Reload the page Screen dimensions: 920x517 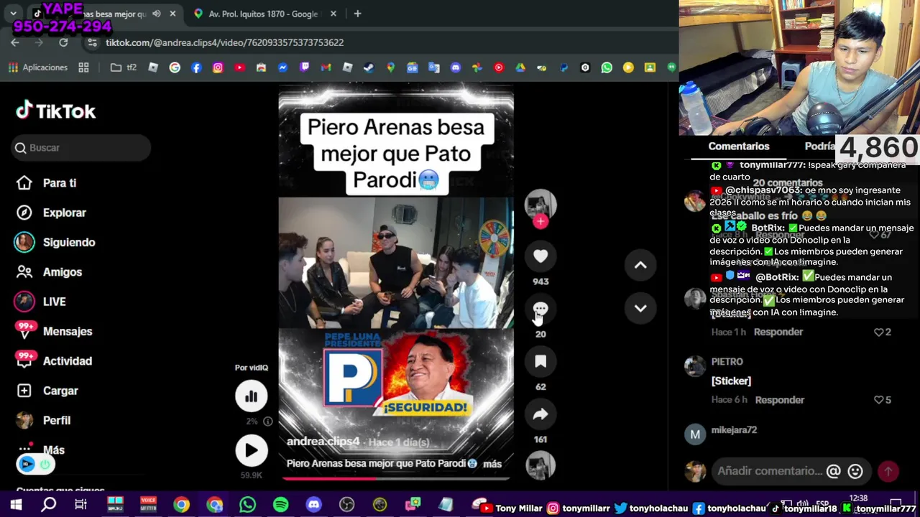click(63, 42)
